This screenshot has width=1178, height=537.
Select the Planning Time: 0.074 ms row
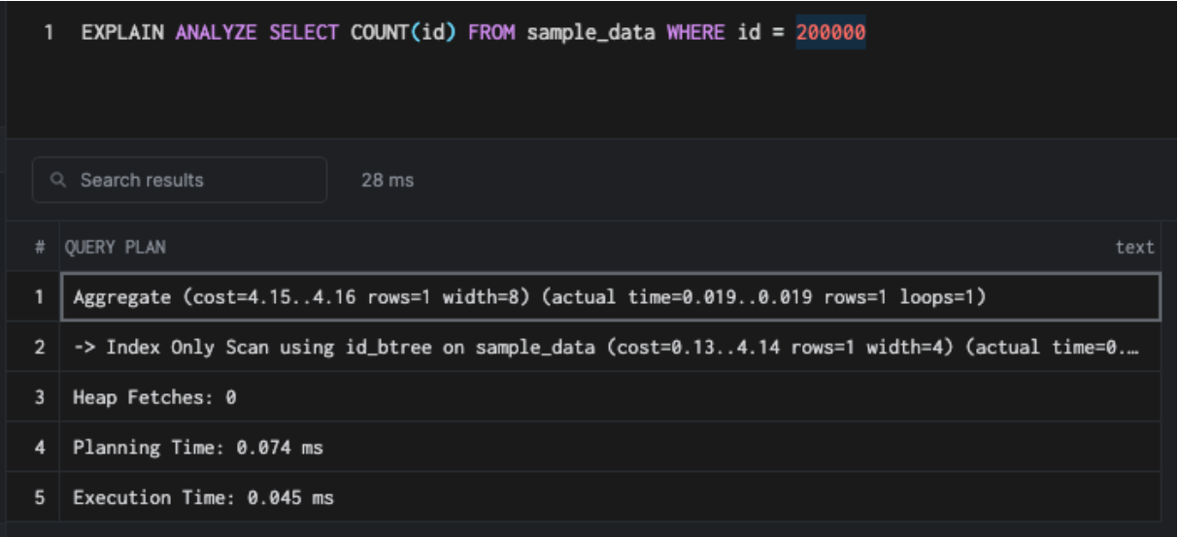(611, 448)
